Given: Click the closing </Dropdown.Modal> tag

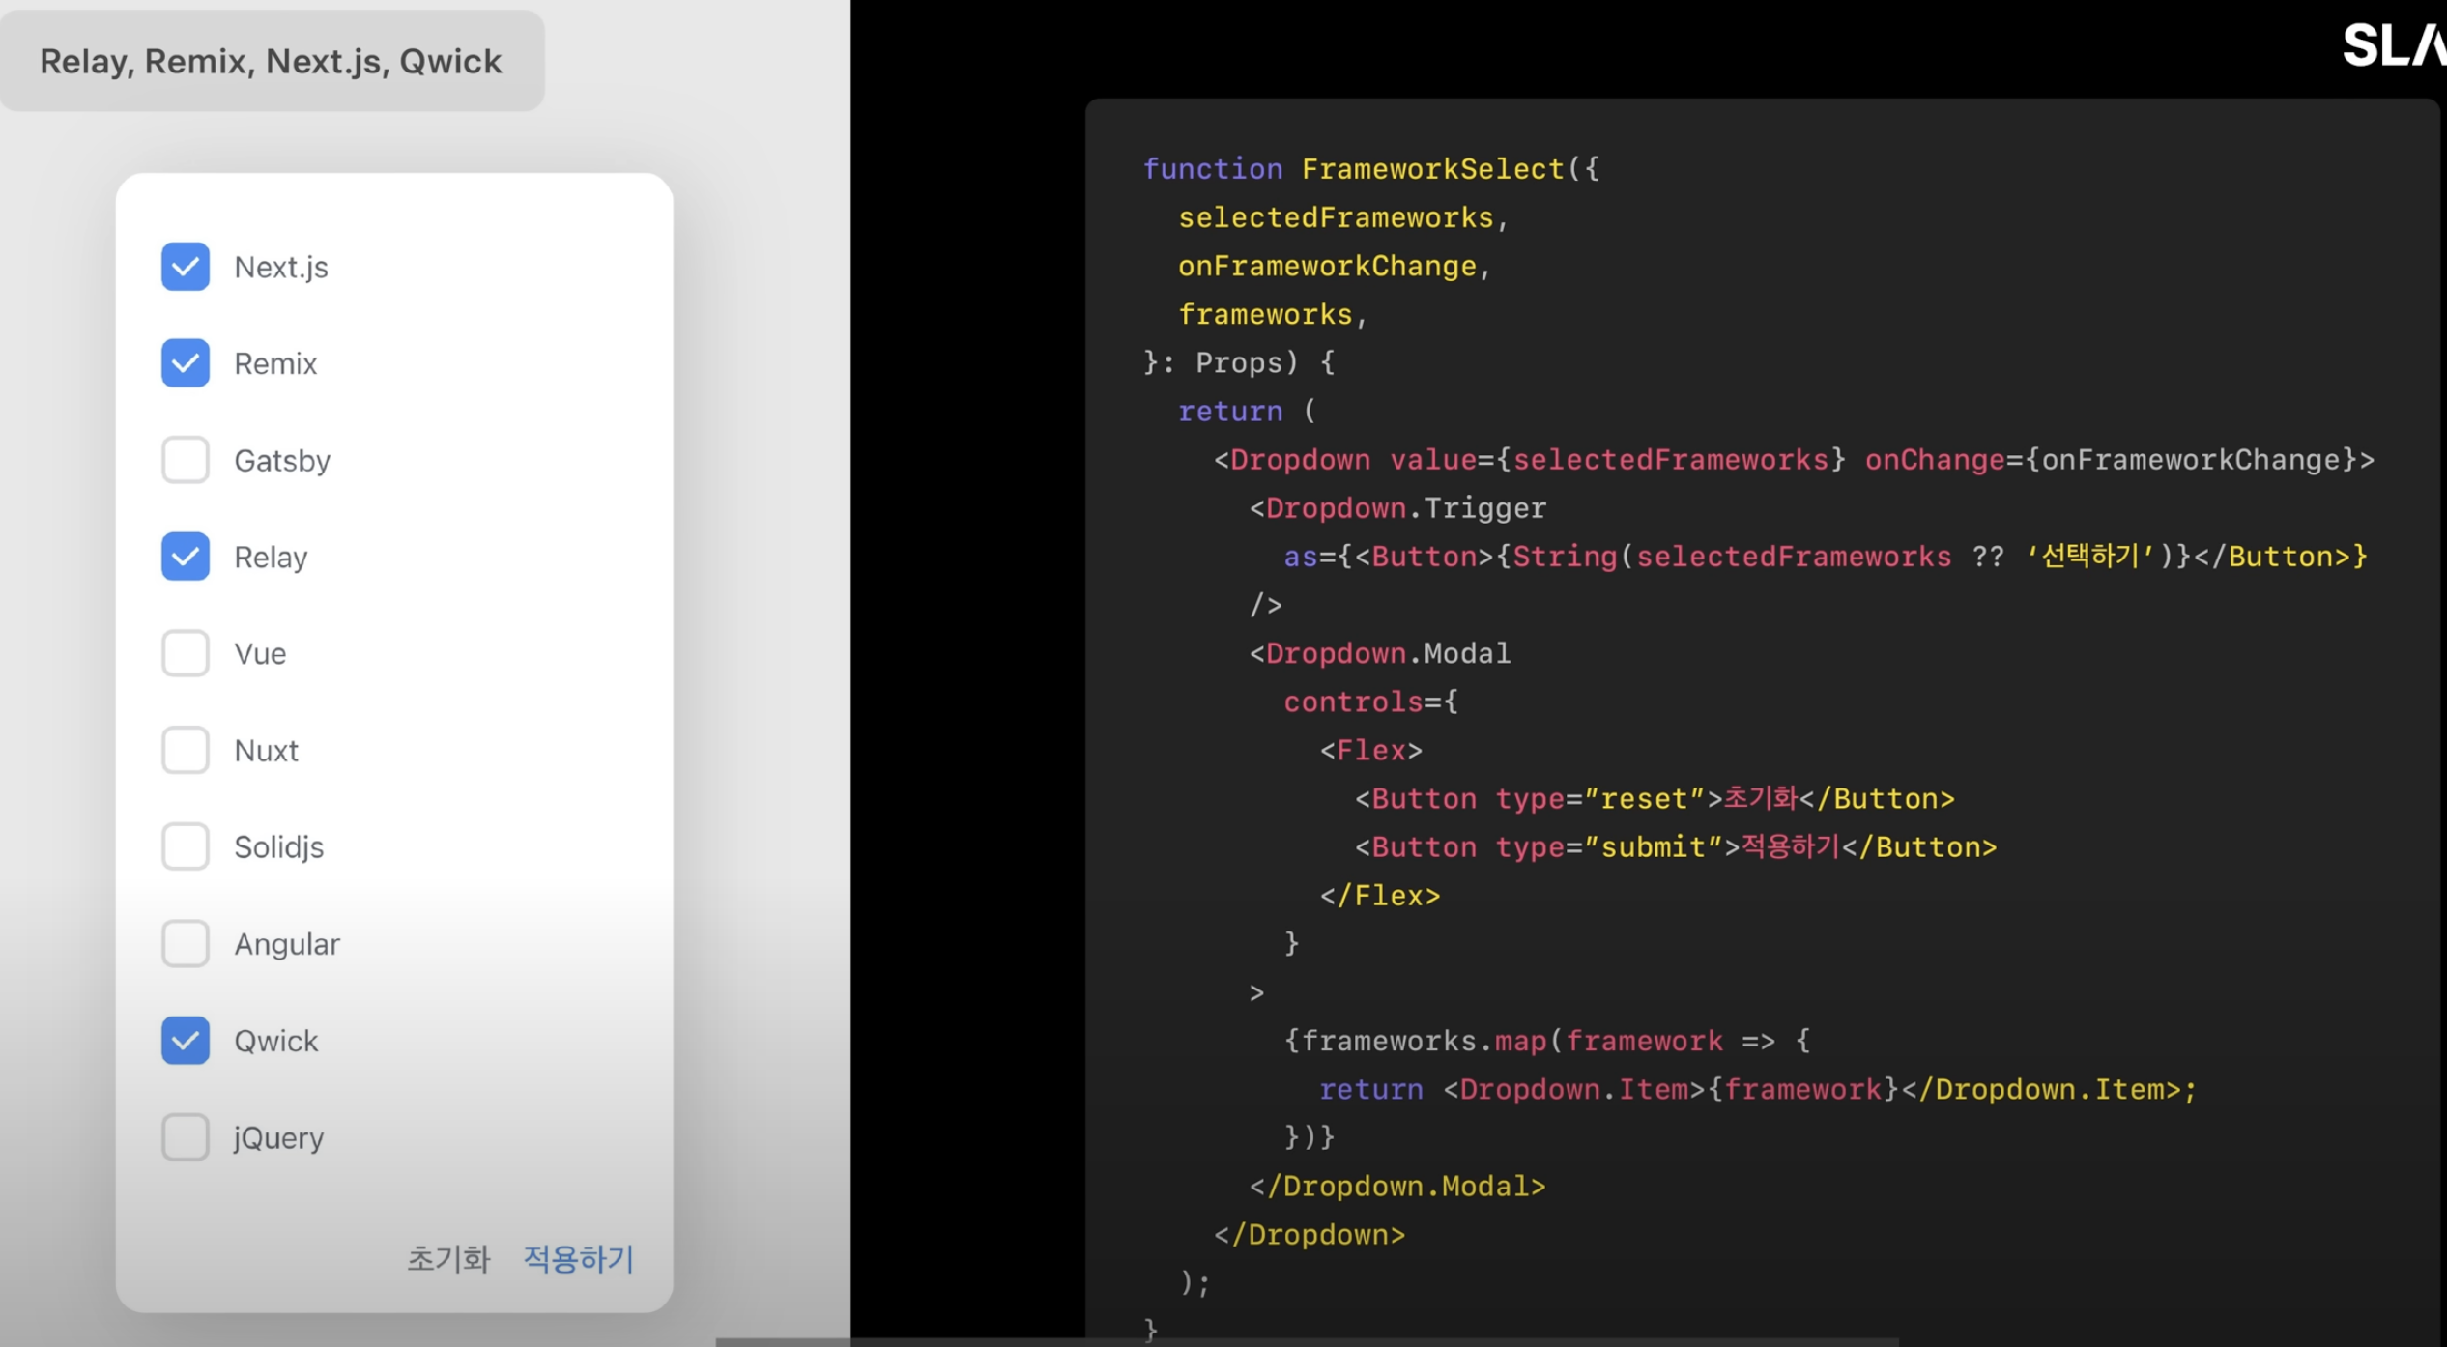Looking at the screenshot, I should [1397, 1186].
